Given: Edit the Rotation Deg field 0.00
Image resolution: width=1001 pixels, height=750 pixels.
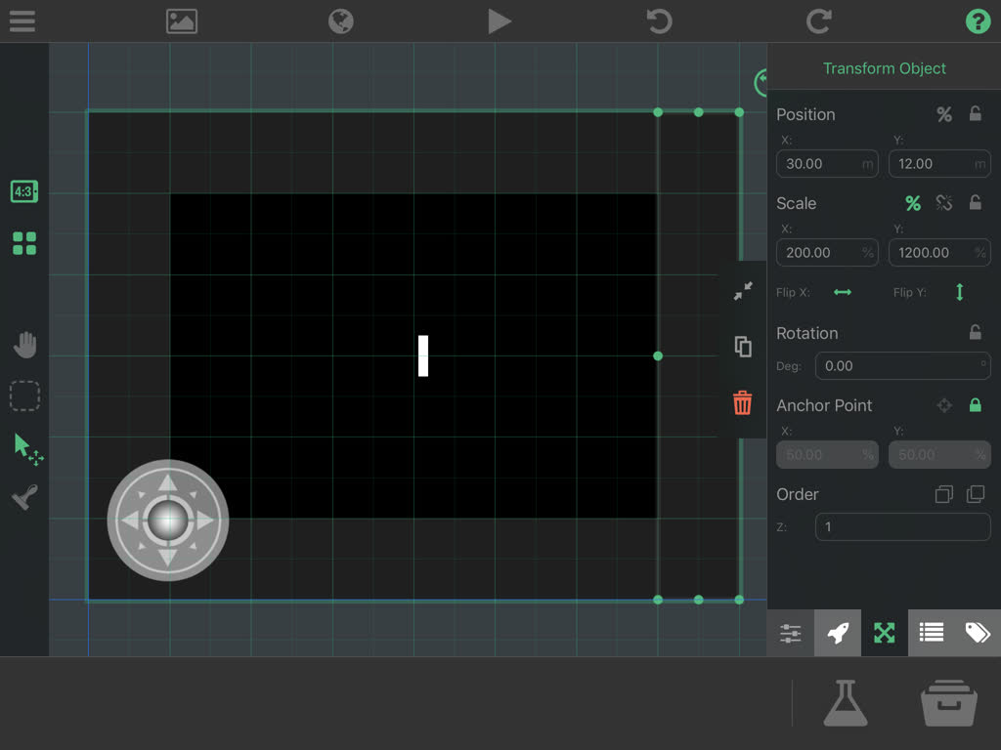Looking at the screenshot, I should click(x=902, y=366).
